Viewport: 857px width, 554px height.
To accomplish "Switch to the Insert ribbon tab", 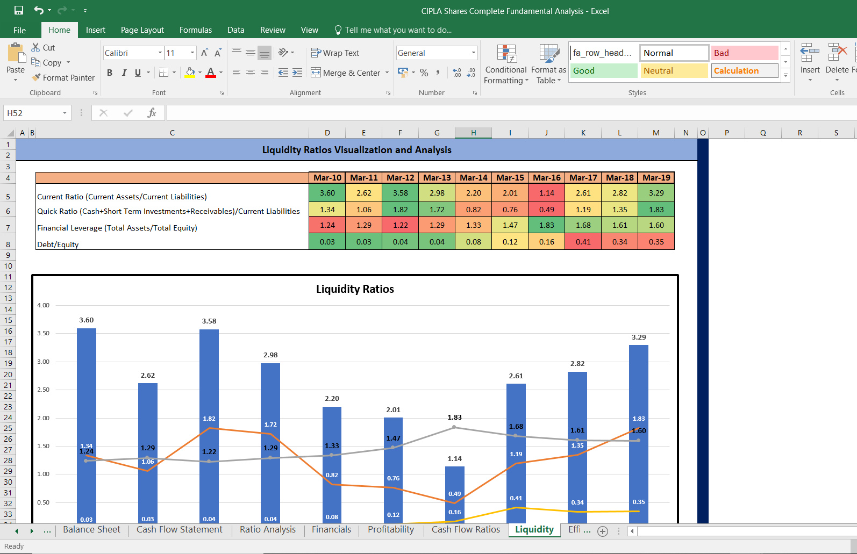I will point(96,30).
